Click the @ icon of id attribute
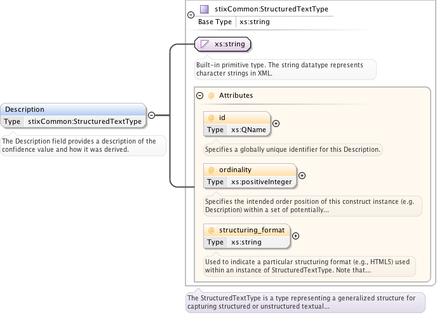The width and height of the screenshot is (437, 315). pos(211,117)
